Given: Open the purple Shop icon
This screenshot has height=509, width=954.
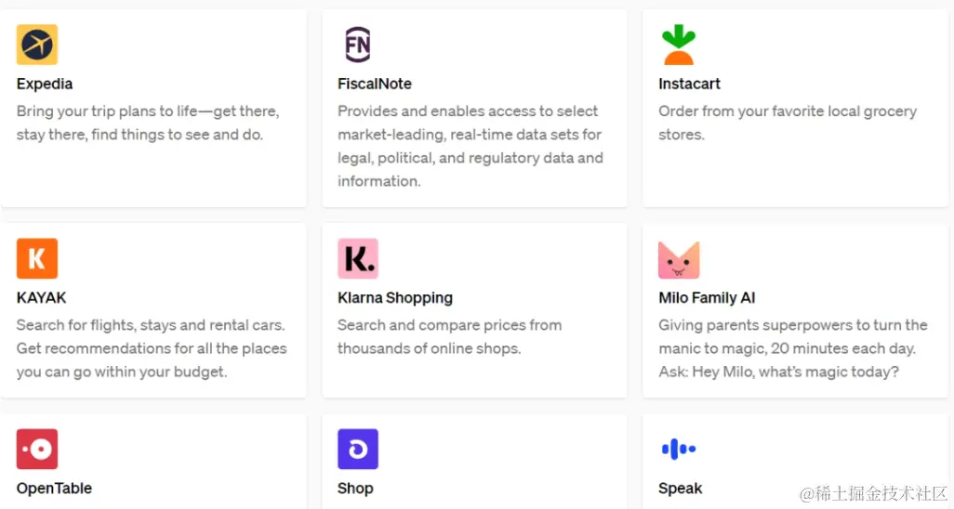Looking at the screenshot, I should point(358,450).
